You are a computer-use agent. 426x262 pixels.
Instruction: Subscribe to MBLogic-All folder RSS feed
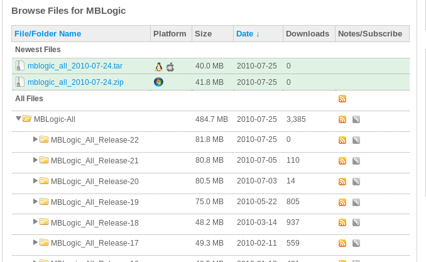click(342, 119)
